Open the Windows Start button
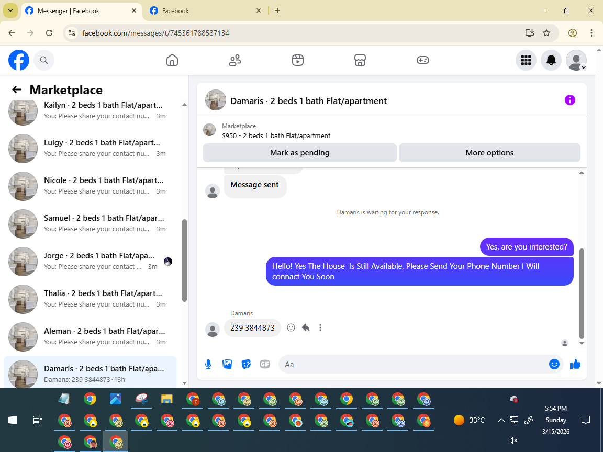 13,420
